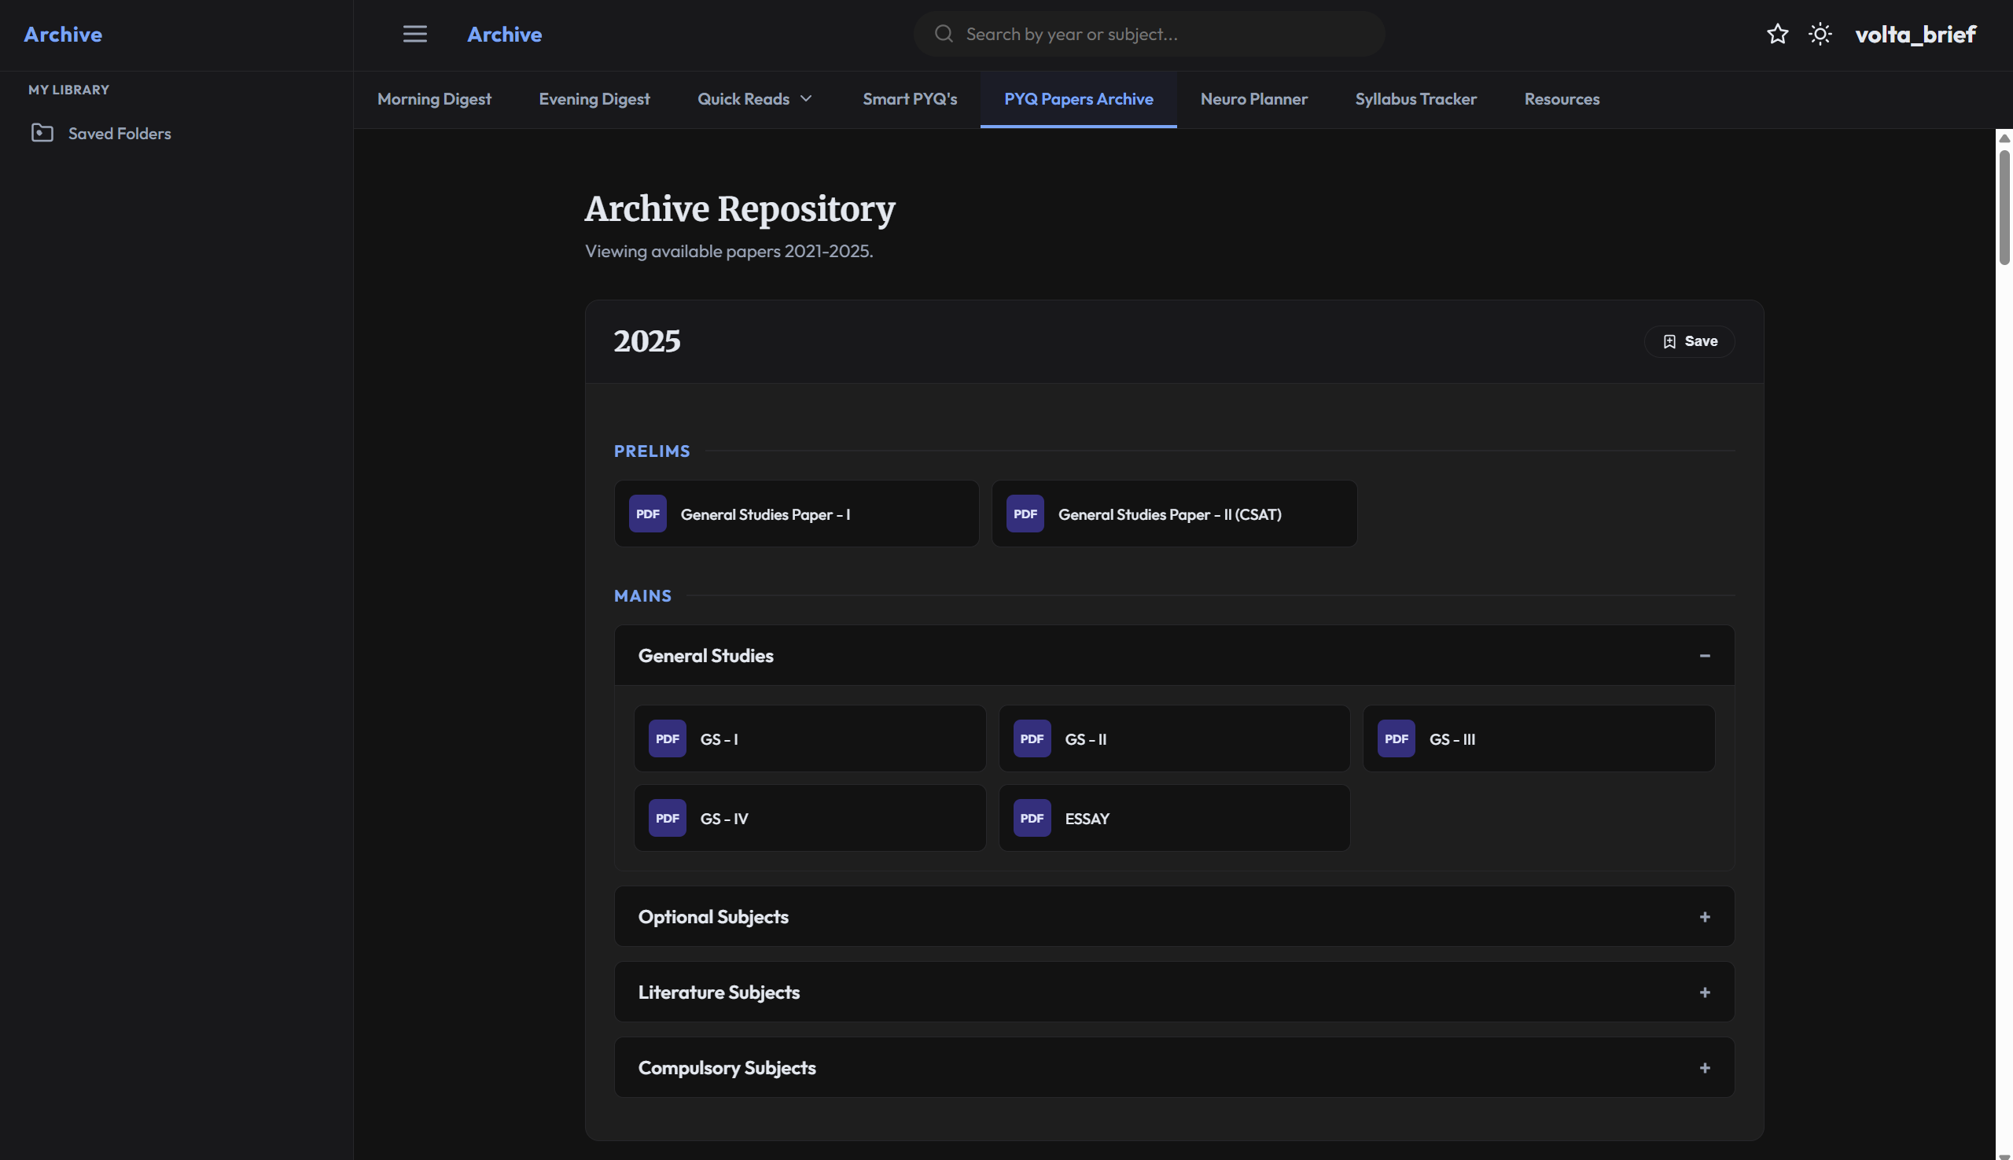
Task: Collapse the General Studies section
Action: (x=1704, y=655)
